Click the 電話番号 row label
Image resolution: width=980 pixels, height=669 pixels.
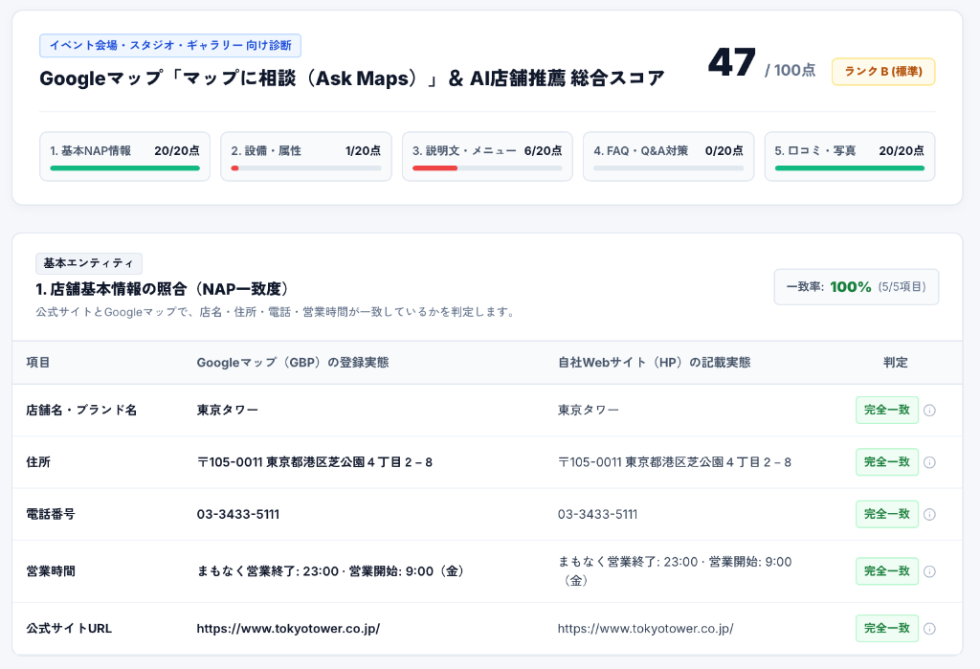51,514
